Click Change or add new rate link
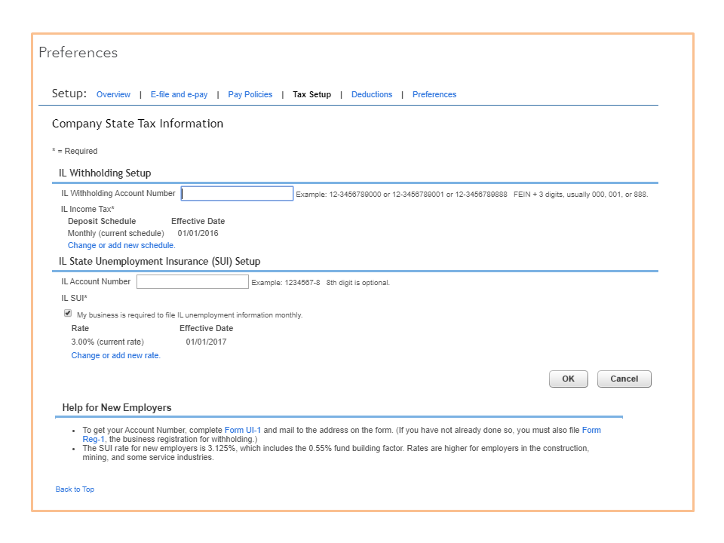 pos(115,356)
